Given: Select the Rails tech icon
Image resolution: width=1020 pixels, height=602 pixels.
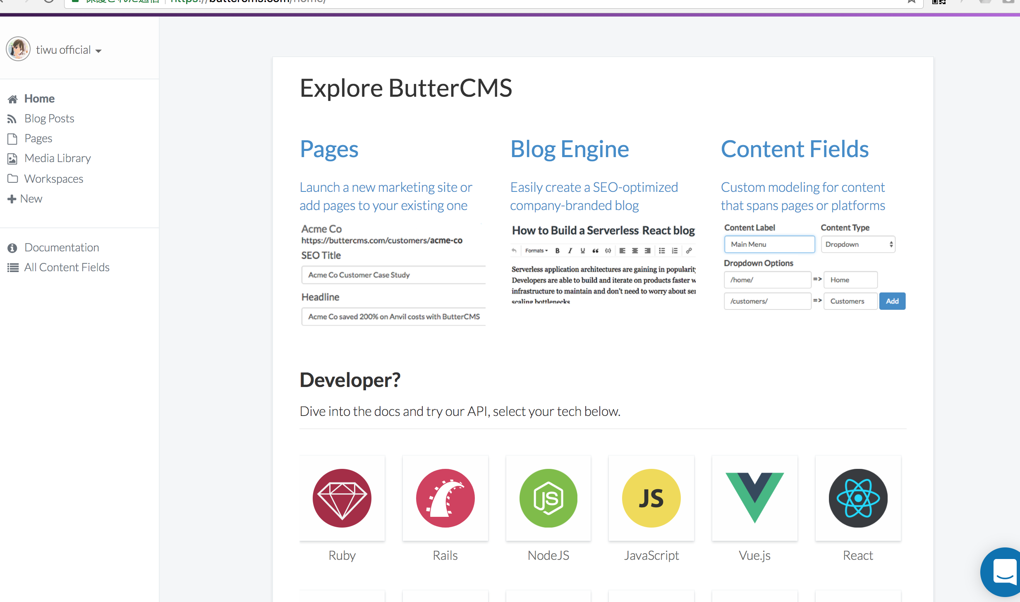Looking at the screenshot, I should click(x=445, y=498).
